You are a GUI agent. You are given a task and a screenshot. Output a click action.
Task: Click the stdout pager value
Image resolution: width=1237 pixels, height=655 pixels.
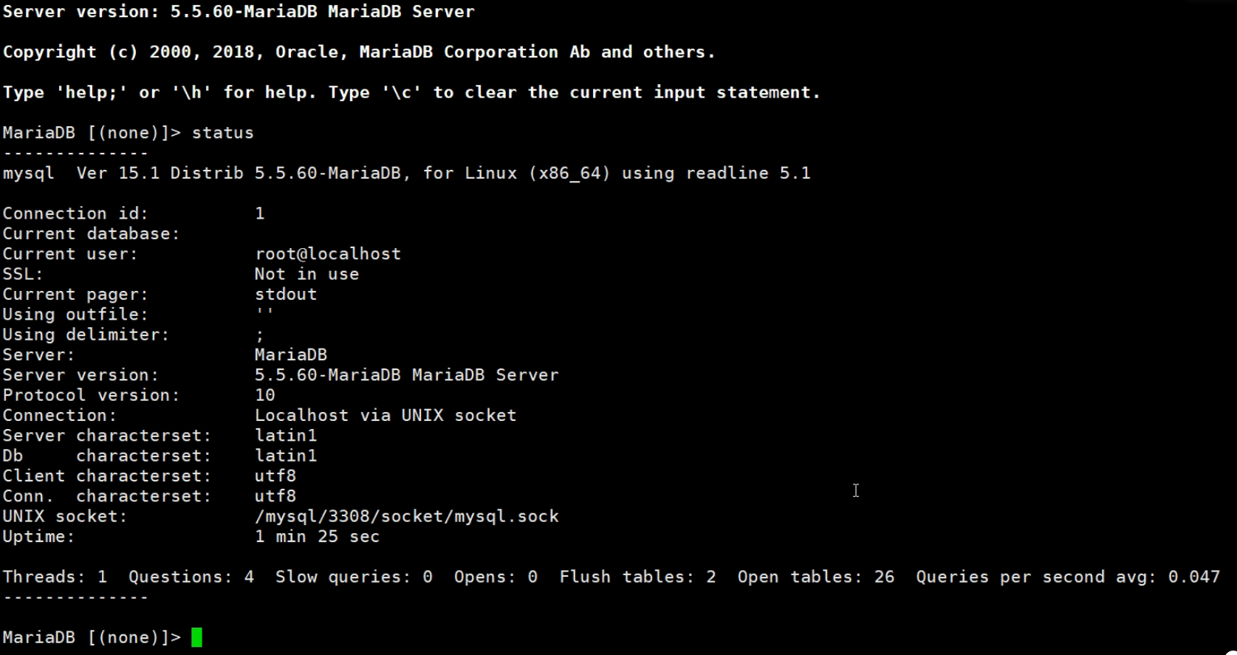285,295
